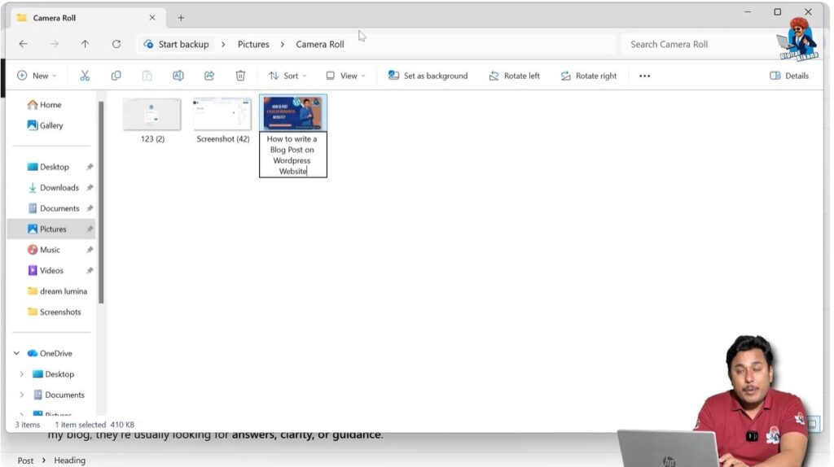Select Pictures in the sidebar
The width and height of the screenshot is (834, 467).
[51, 229]
